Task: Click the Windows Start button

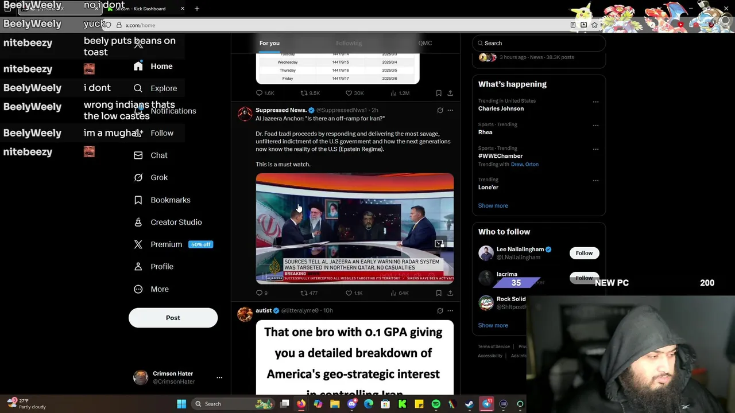Action: click(x=181, y=404)
